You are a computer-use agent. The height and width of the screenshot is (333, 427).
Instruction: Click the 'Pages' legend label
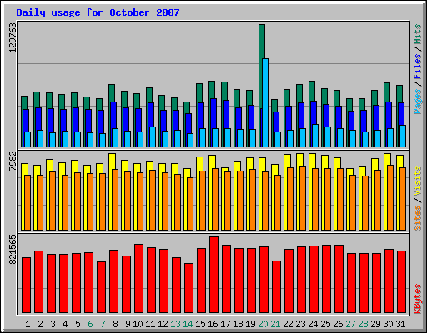coord(417,102)
